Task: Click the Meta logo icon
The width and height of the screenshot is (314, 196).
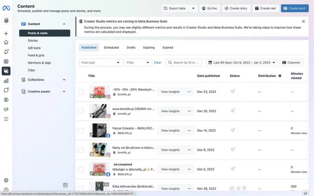Action: [6, 8]
